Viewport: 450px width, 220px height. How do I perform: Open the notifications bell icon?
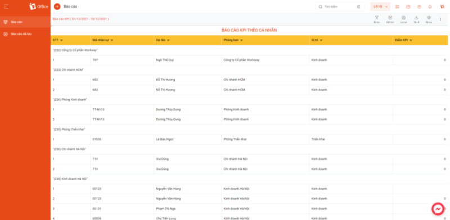pos(430,7)
